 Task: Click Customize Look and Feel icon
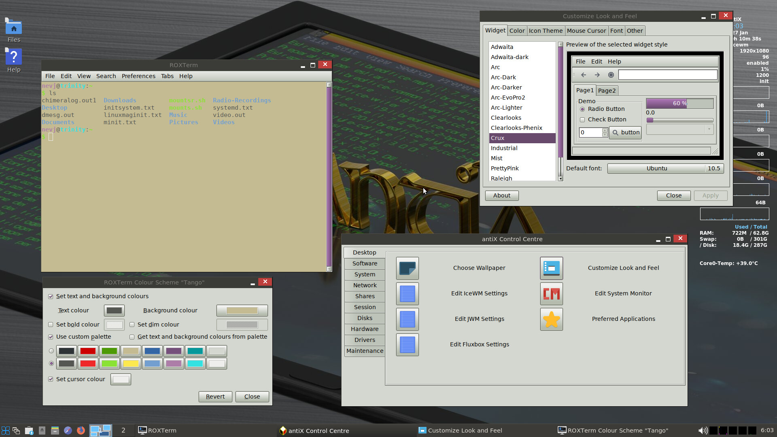tap(551, 268)
